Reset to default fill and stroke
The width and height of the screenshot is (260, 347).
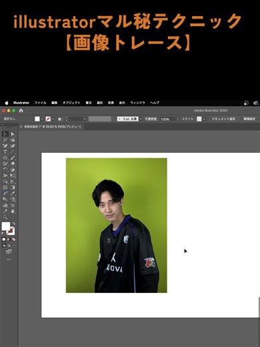[3, 234]
